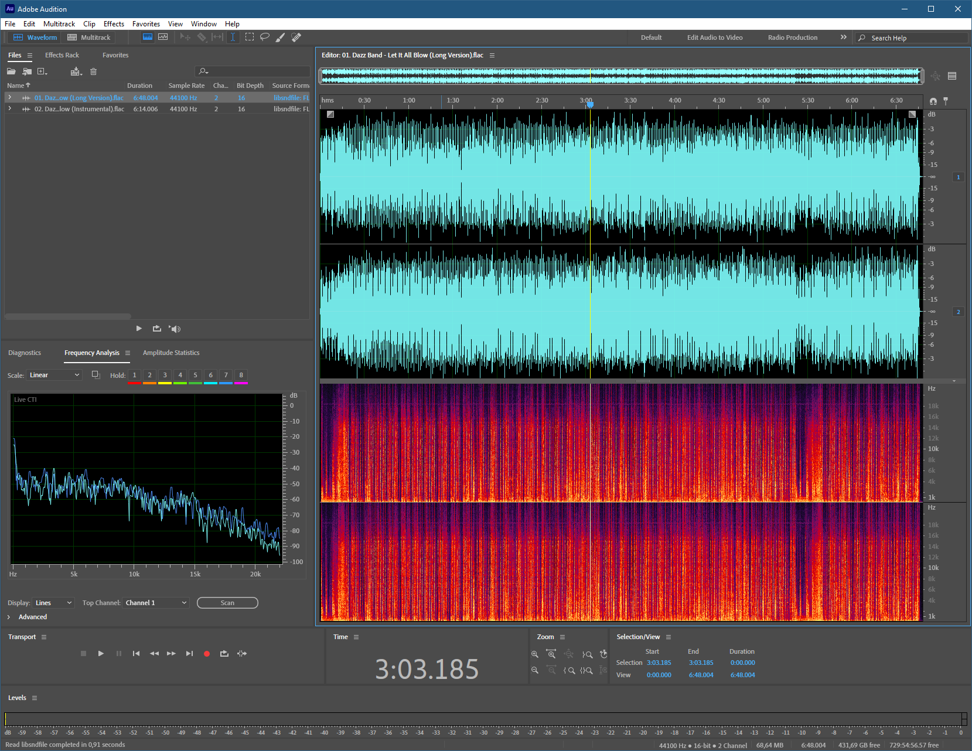Expand the Instrumental.flac file row
The width and height of the screenshot is (972, 751).
point(9,108)
